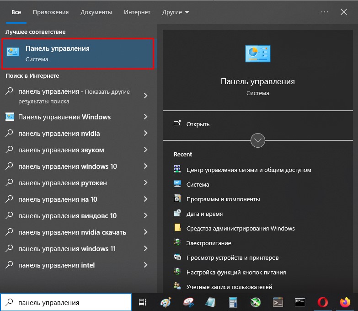Open Paint from the taskbar palette icon

coord(166,302)
